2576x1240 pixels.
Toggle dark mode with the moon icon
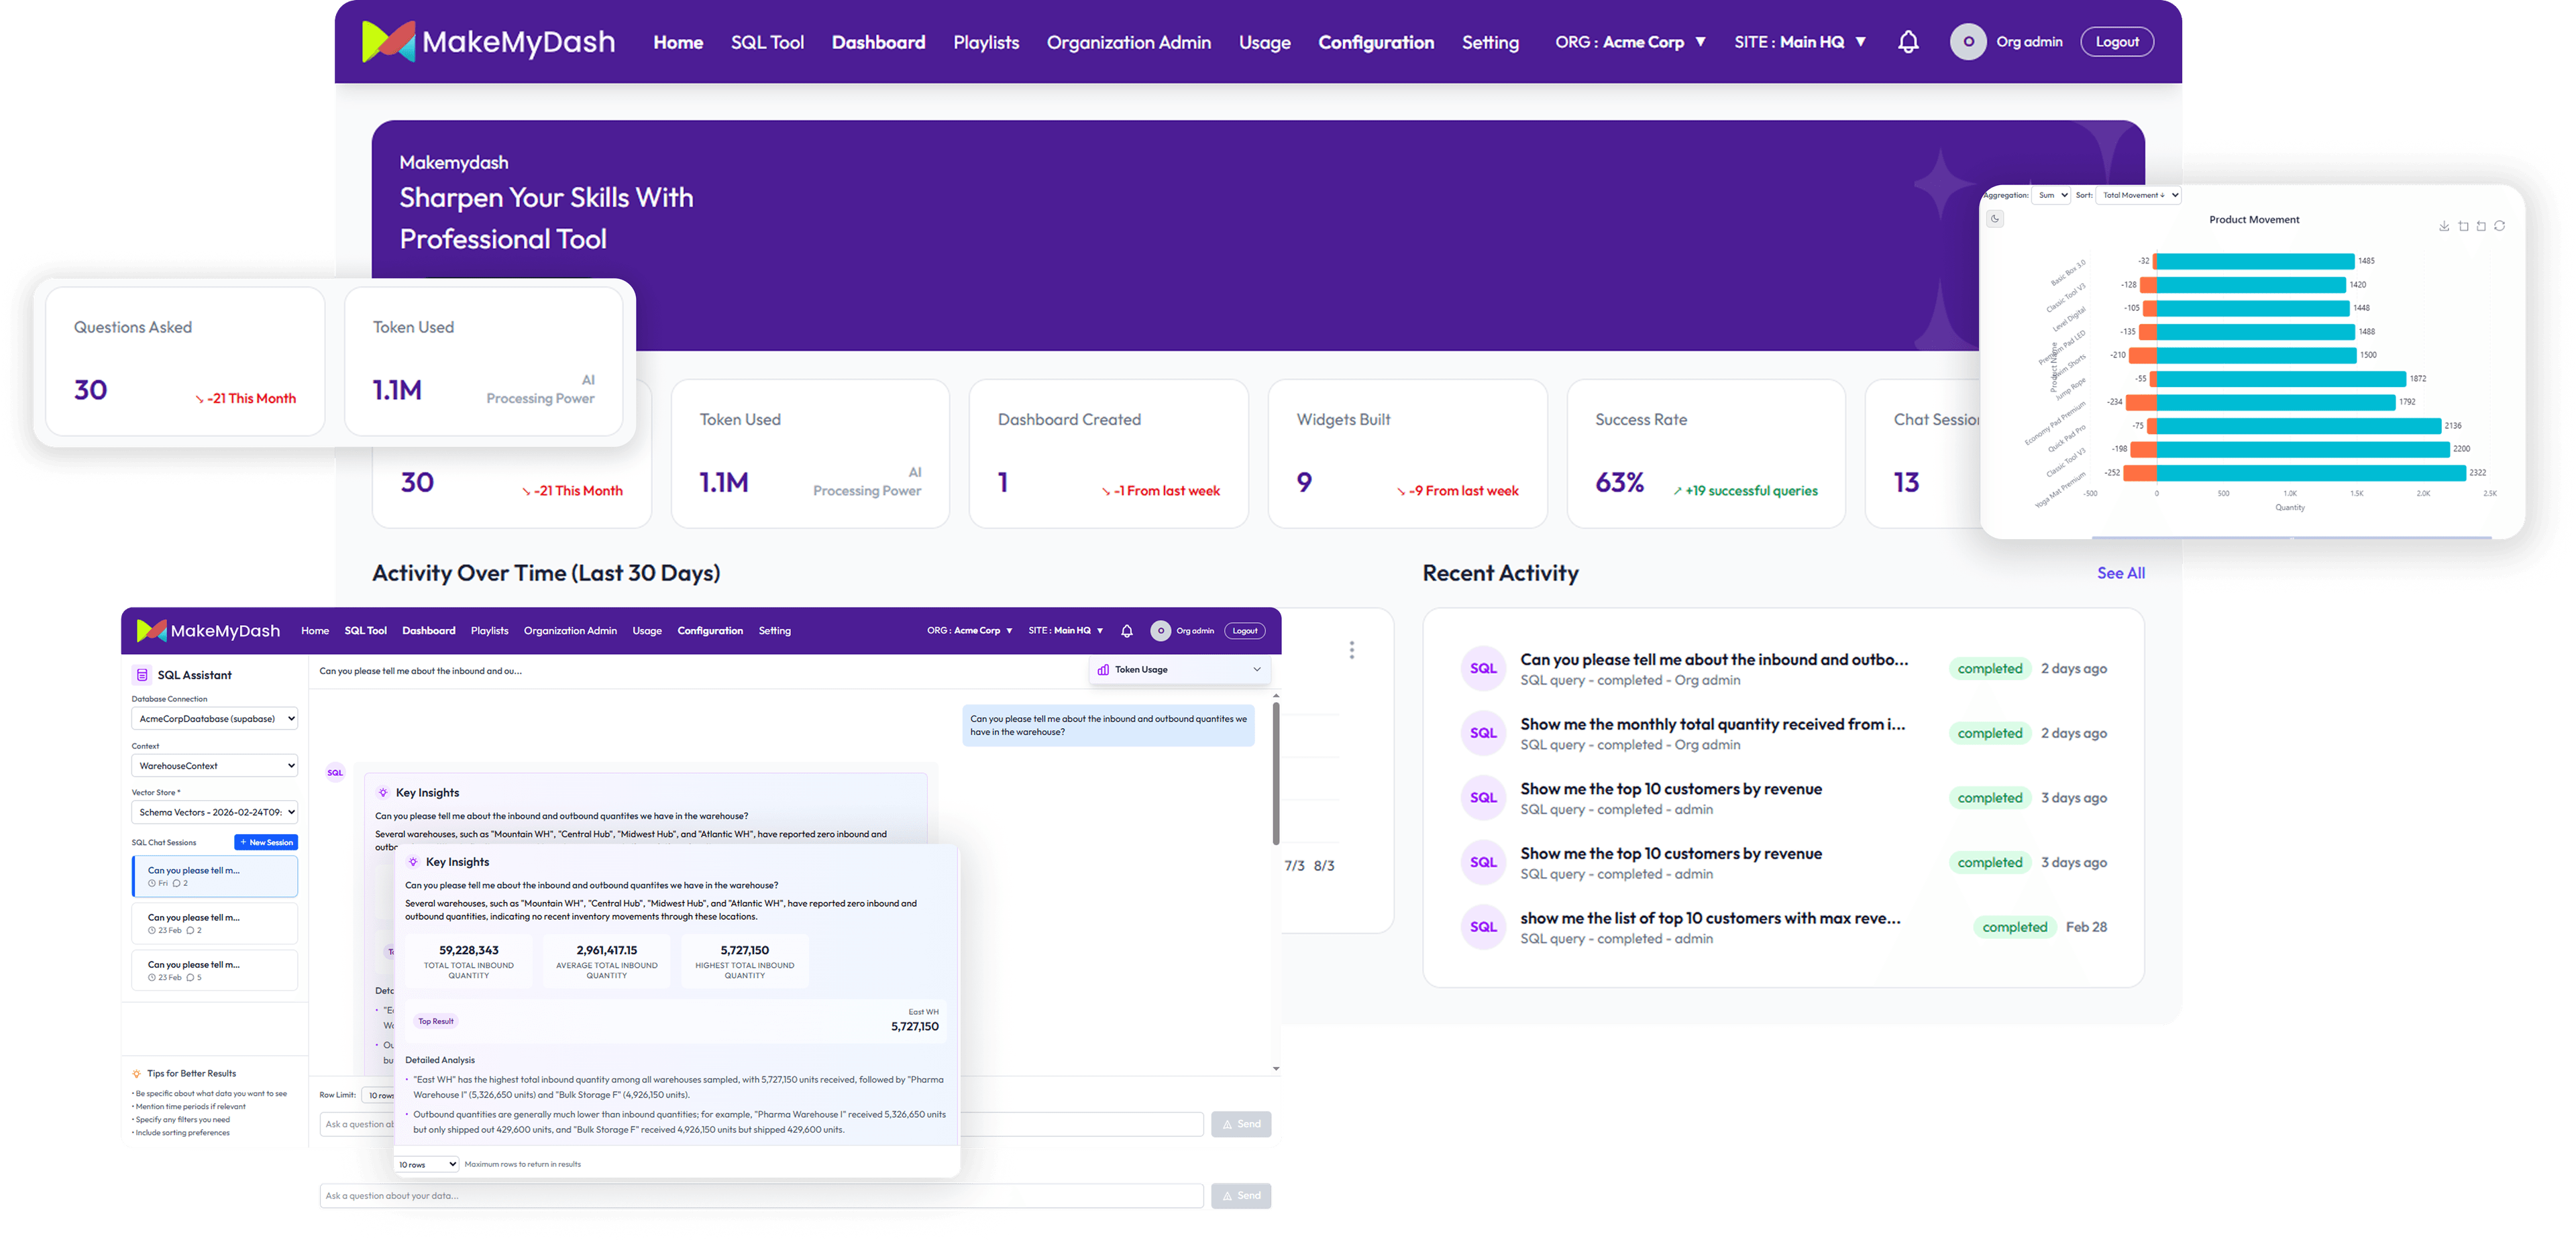tap(1995, 219)
